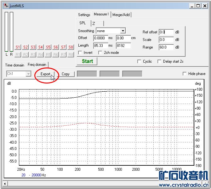
Task: Click the Range input field
Action: [x=166, y=47]
